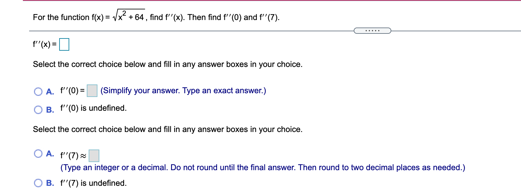Select choice B stating f''(7) is undefined
This screenshot has height=188, width=521.
39,183
